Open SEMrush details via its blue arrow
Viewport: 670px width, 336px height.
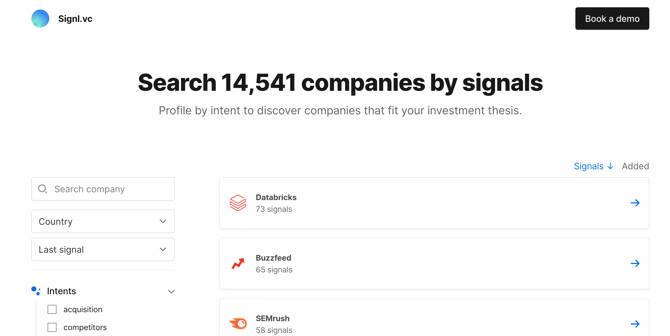pyautogui.click(x=635, y=324)
